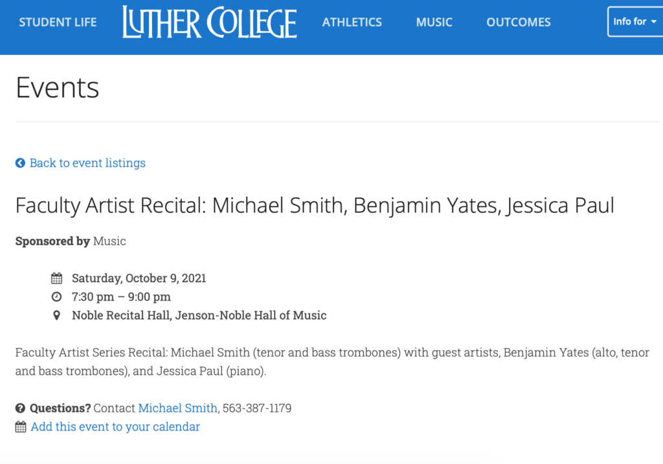This screenshot has height=464, width=663.
Task: Click the Faculty Artist Series Recital description
Action: [x=332, y=362]
